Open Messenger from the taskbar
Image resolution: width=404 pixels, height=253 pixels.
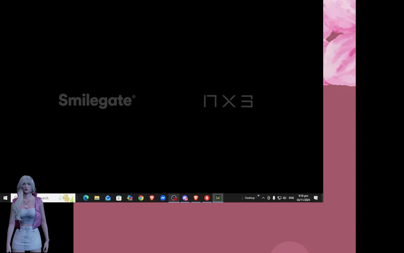pos(163,198)
